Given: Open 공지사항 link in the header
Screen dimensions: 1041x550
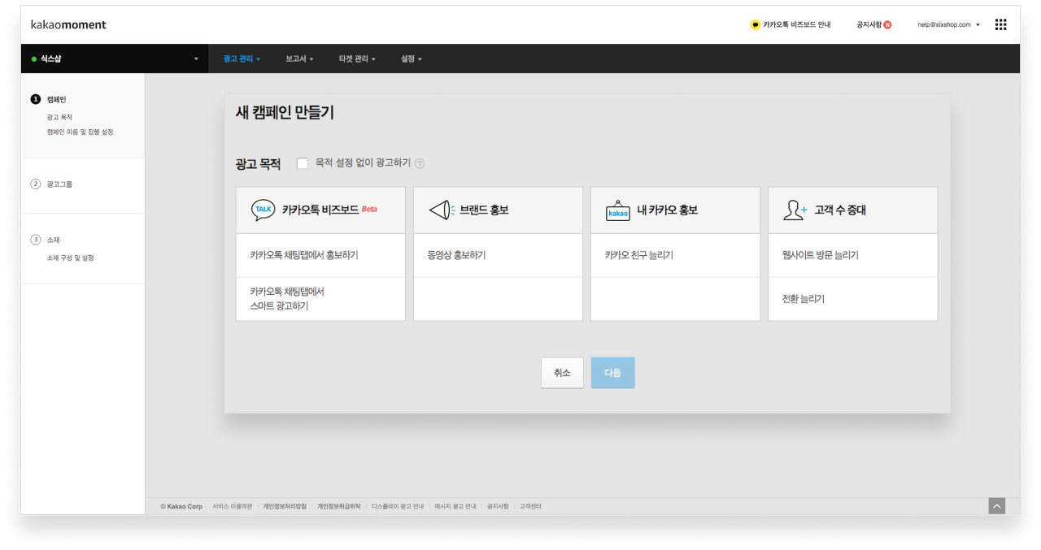Looking at the screenshot, I should (869, 24).
